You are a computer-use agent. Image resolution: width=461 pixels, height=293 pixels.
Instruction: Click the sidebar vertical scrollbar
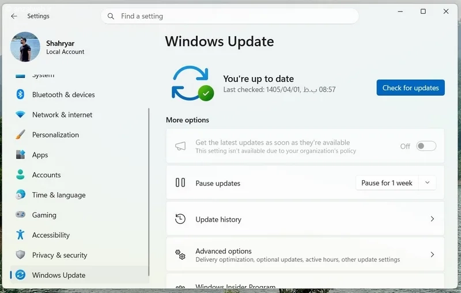149,192
